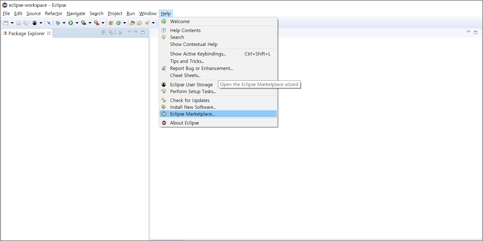
Task: Close the Package Explorer view tab
Action: click(x=49, y=33)
